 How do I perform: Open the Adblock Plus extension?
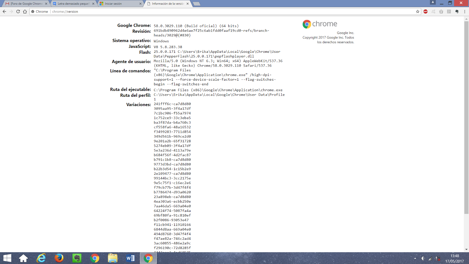426,11
